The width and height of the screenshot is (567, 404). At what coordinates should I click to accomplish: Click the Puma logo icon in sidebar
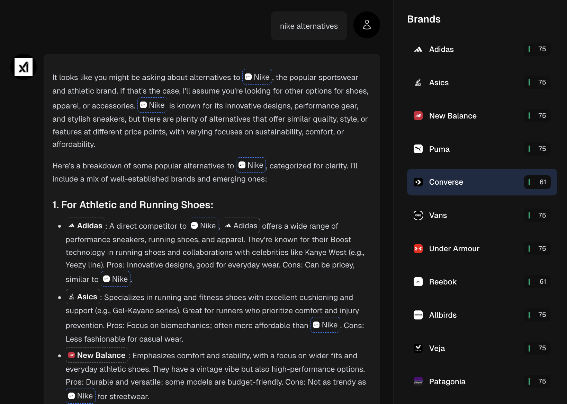pyautogui.click(x=418, y=149)
